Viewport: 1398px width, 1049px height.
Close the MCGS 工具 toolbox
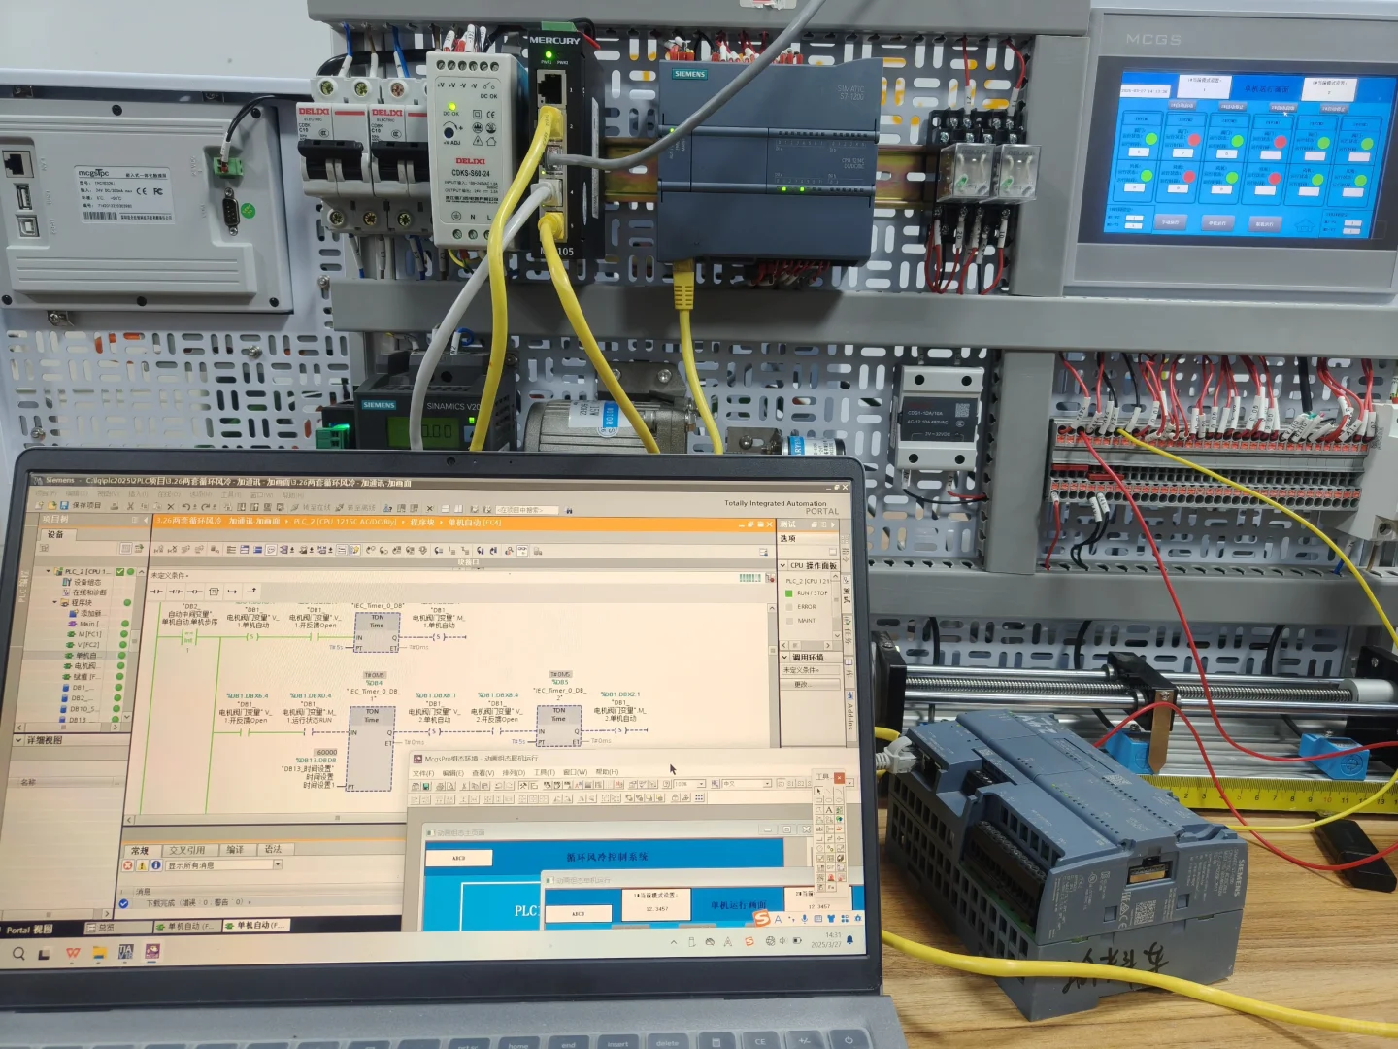pyautogui.click(x=839, y=778)
